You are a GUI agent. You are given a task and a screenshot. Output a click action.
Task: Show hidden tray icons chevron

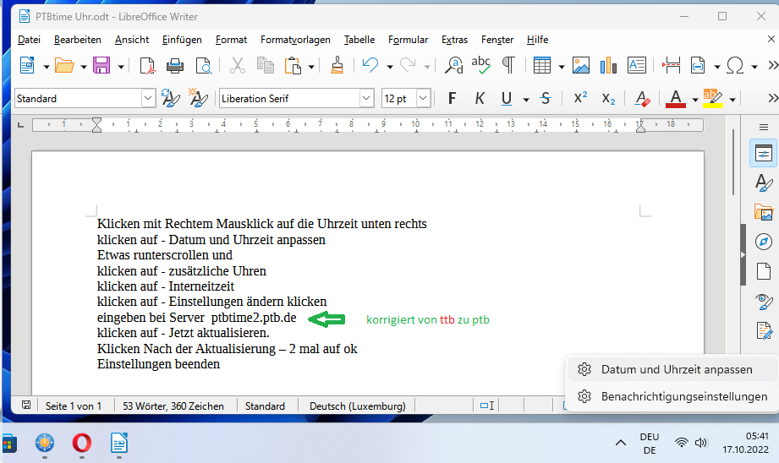click(x=621, y=443)
